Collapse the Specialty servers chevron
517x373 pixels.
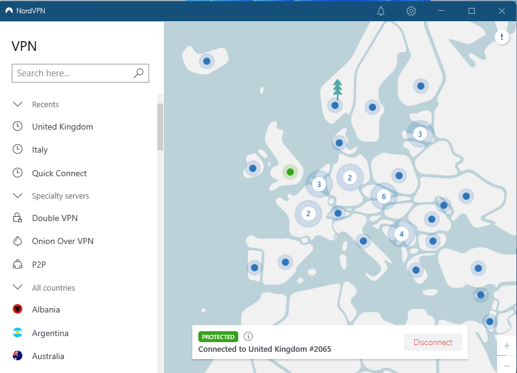(18, 196)
